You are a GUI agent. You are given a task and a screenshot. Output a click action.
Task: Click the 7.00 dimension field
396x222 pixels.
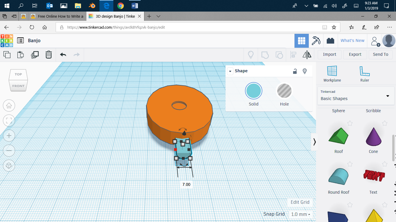pos(186,184)
